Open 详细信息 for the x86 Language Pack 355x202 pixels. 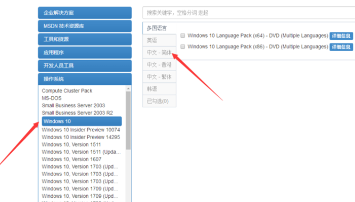[341, 47]
